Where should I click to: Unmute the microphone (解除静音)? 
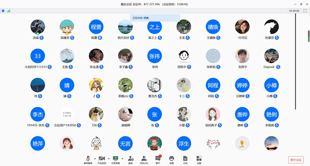pyautogui.click(x=88, y=159)
